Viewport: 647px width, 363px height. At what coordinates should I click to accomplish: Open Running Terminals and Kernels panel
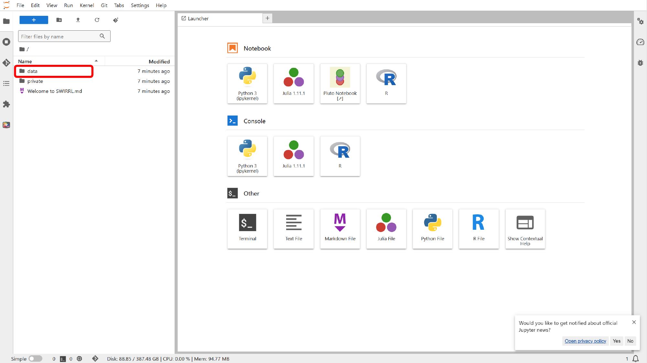pos(6,42)
